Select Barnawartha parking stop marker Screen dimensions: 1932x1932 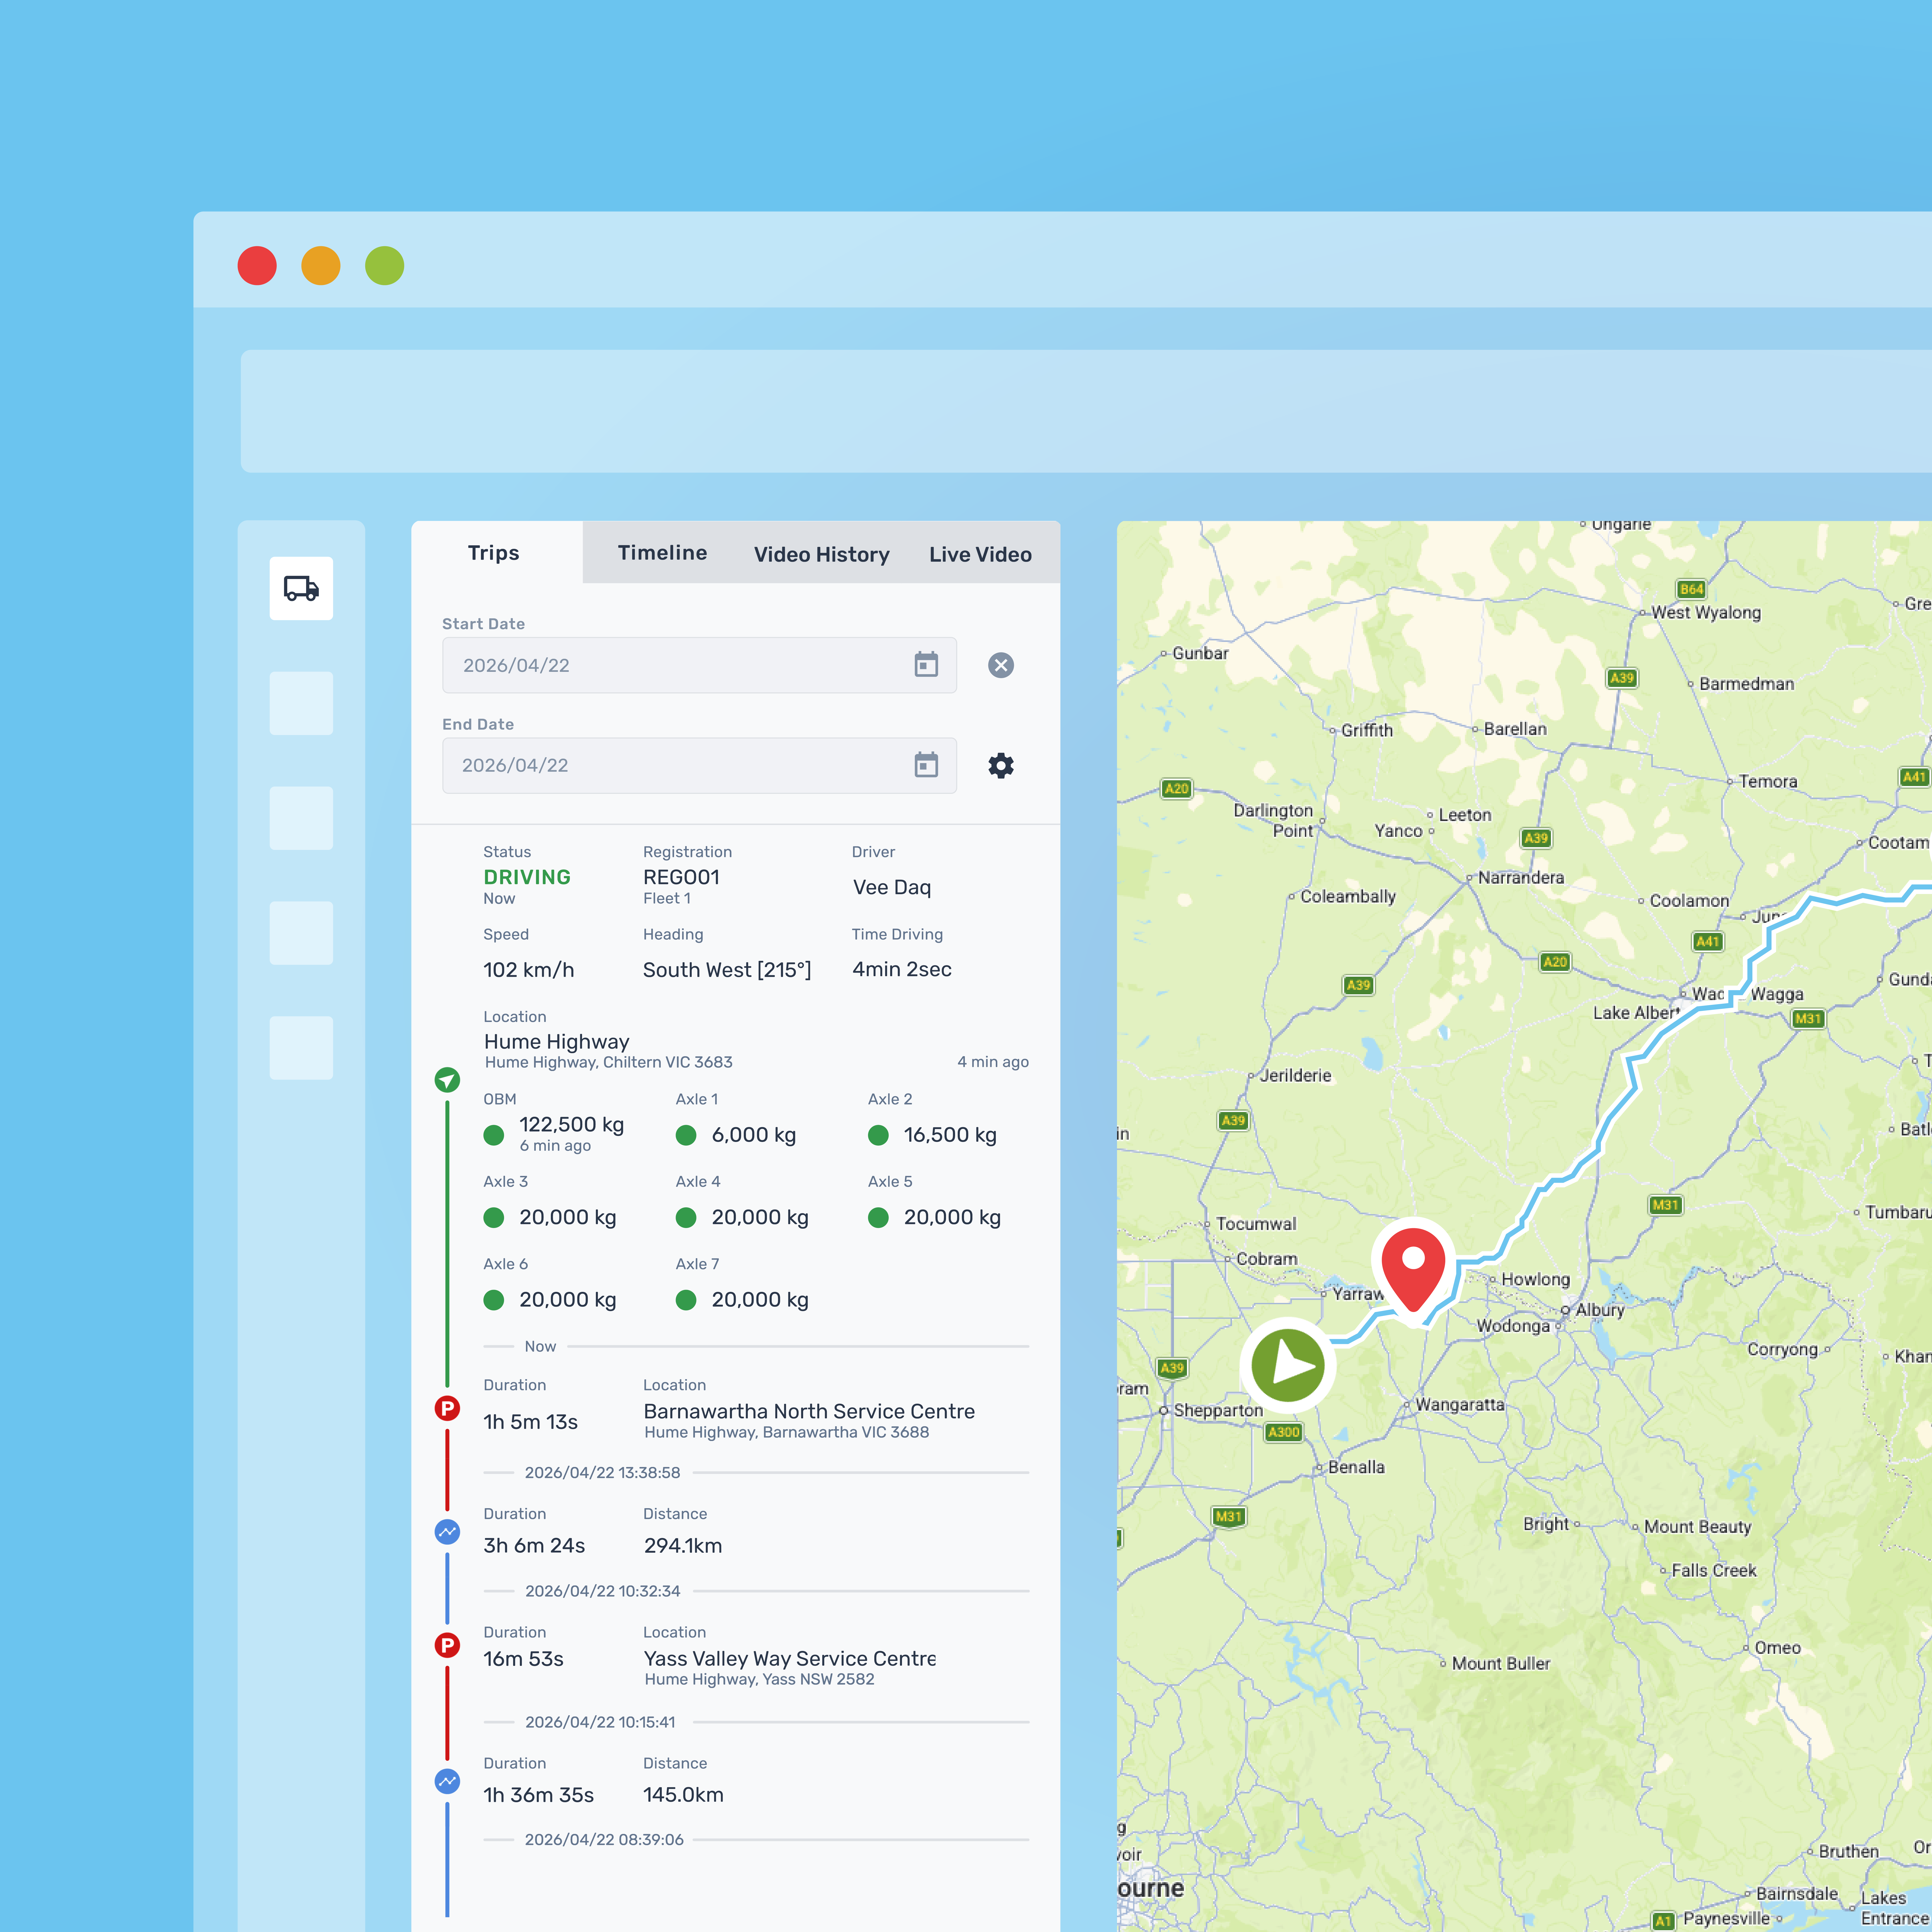[447, 1408]
